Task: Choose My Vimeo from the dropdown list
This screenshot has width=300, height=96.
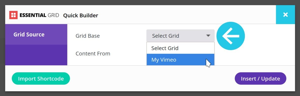Action: tap(181, 60)
